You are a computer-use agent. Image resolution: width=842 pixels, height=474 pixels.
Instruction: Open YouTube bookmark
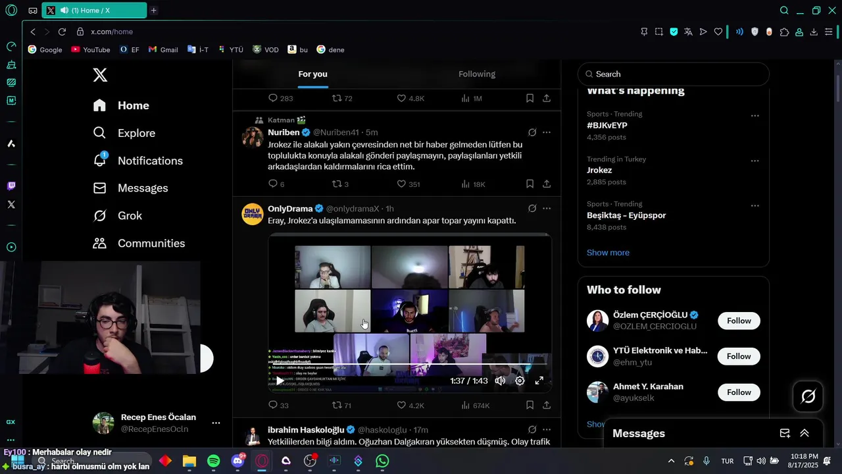90,49
